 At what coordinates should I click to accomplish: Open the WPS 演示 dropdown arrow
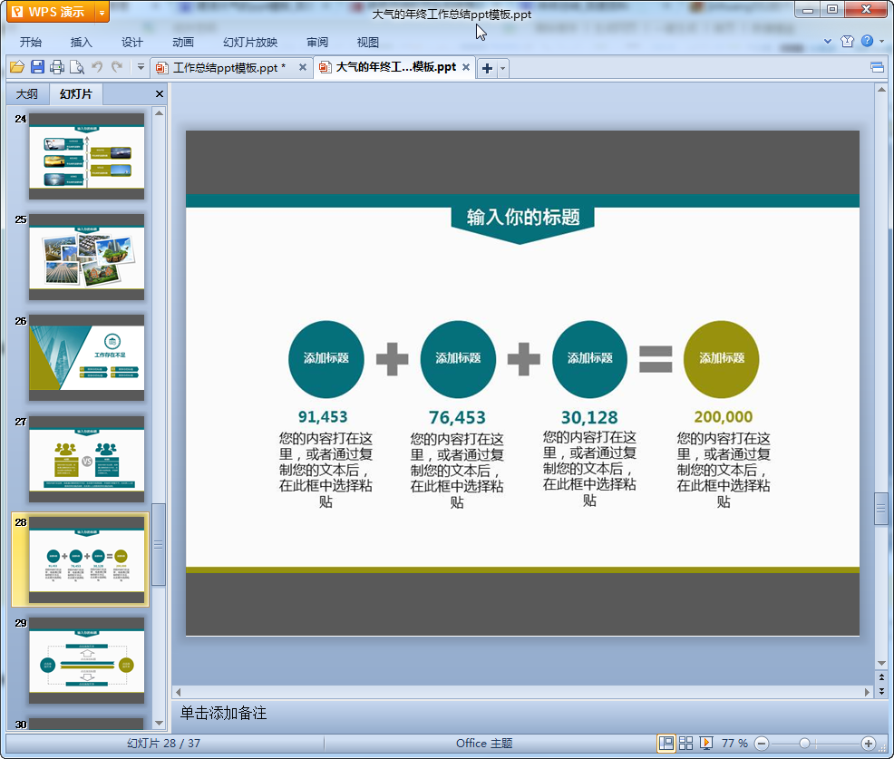[102, 12]
